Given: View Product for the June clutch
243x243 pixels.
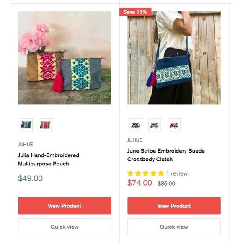Looking at the screenshot, I should (x=174, y=206).
